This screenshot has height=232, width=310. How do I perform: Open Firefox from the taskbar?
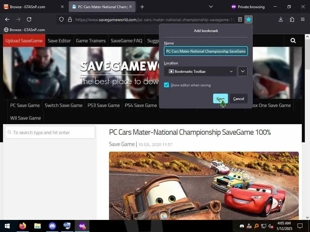[22, 226]
